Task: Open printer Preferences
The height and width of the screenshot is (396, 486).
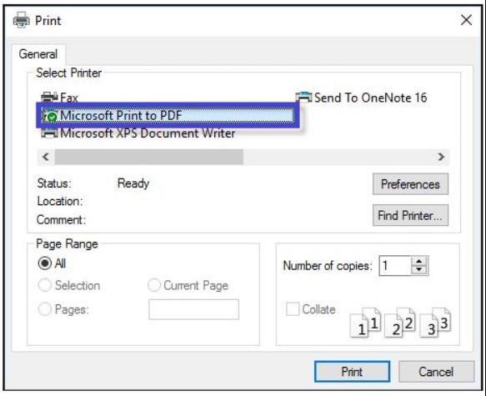Action: [x=410, y=184]
